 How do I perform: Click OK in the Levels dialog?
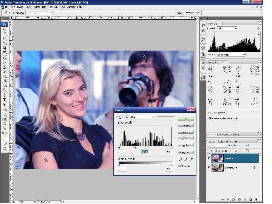click(x=185, y=119)
